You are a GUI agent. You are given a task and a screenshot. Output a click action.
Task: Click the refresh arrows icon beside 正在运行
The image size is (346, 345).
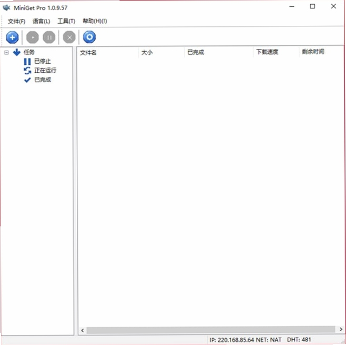[x=27, y=71]
